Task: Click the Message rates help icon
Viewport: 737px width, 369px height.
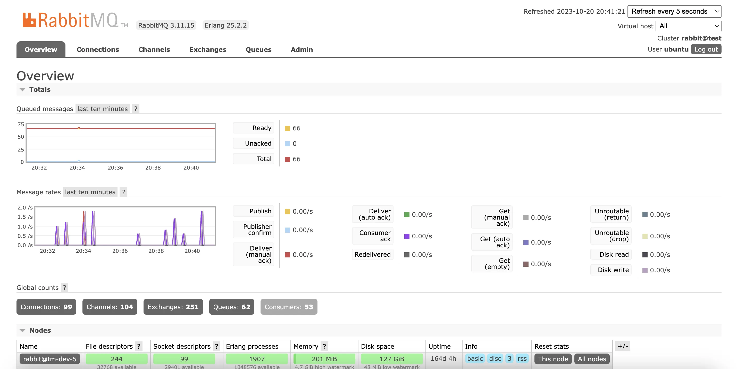Action: tap(123, 191)
